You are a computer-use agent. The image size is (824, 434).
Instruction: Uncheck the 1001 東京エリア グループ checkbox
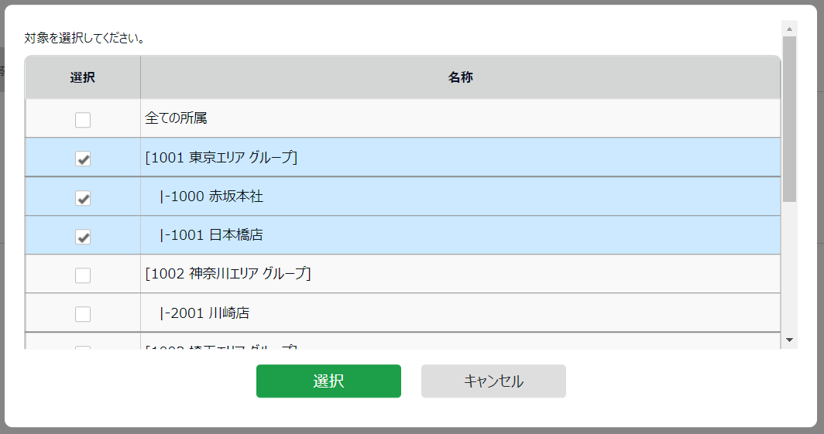coord(83,159)
